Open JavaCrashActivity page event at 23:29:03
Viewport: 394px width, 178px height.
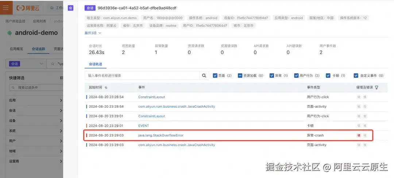click(177, 145)
